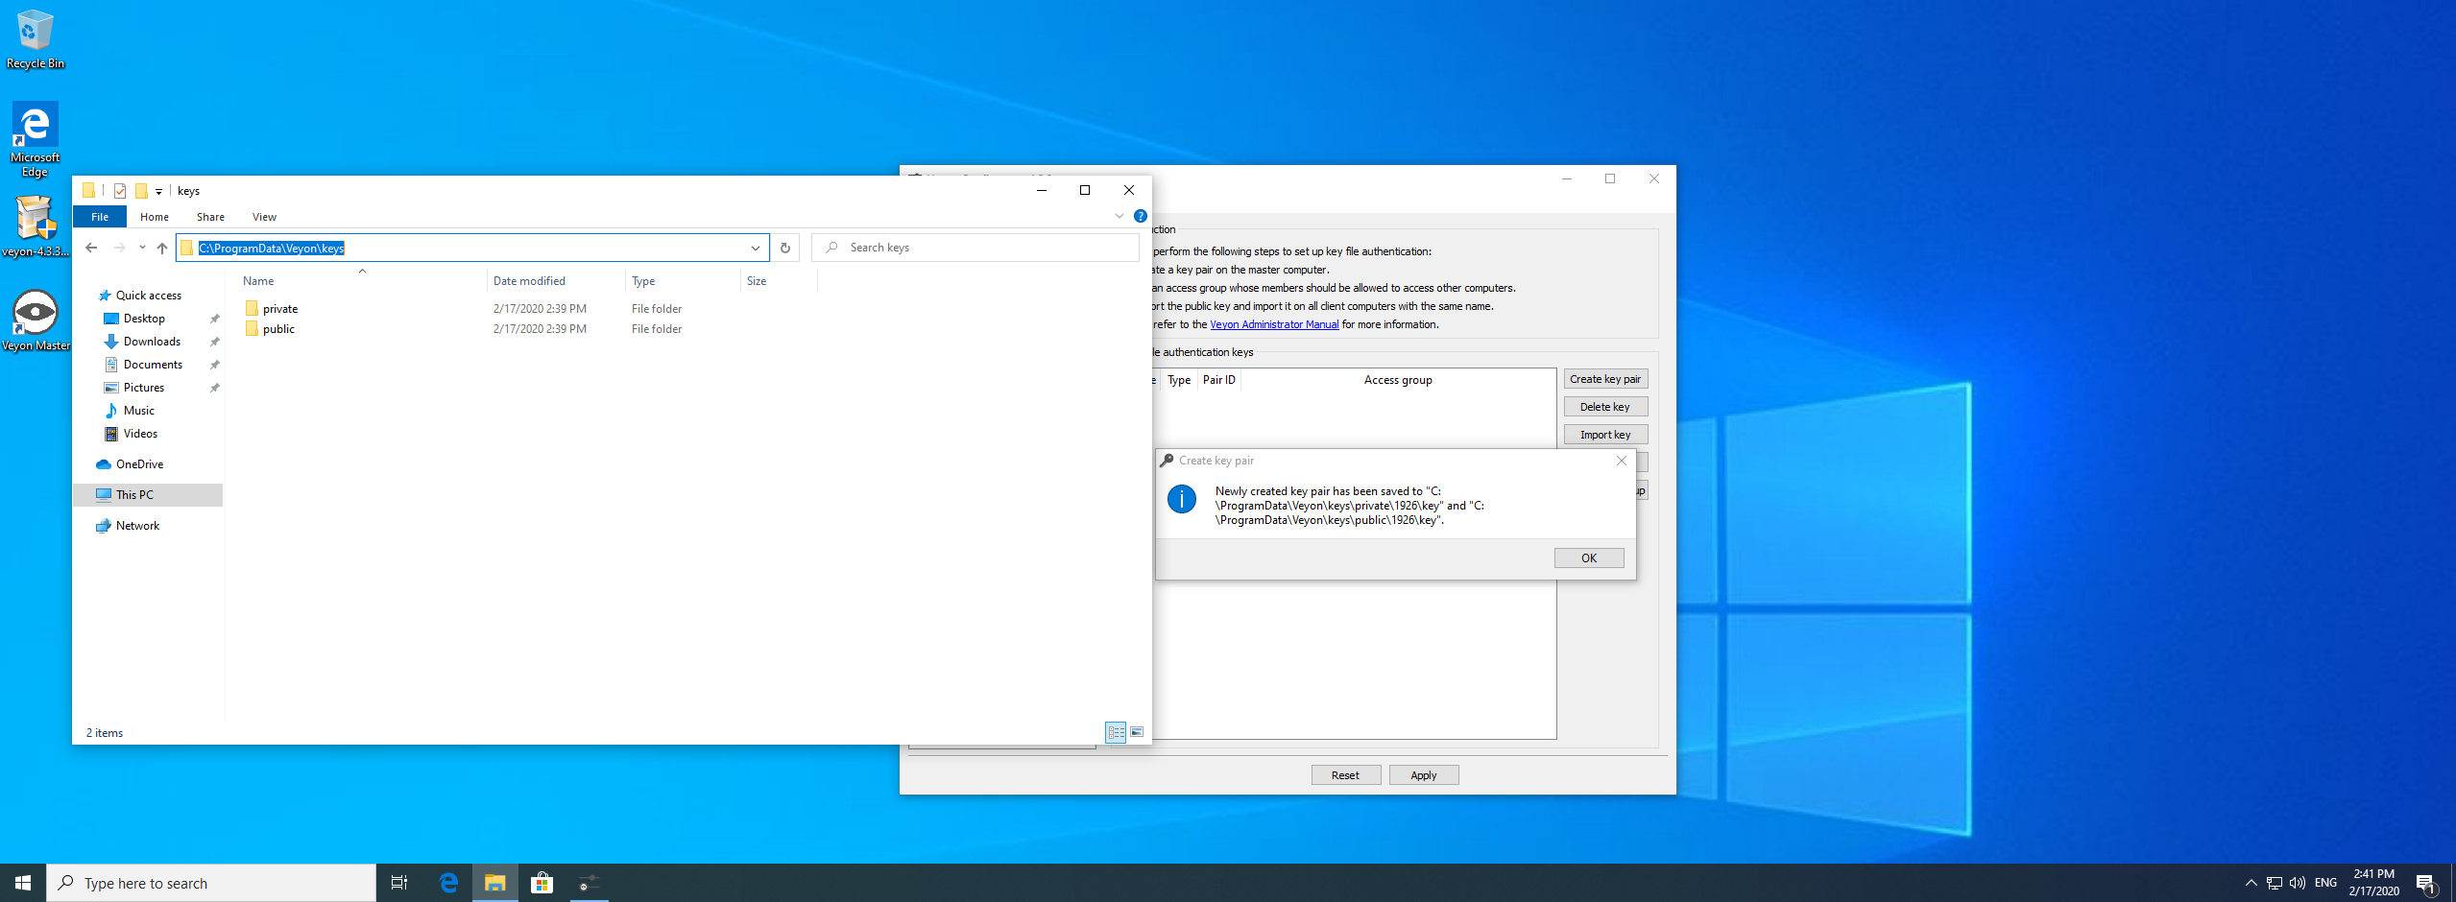
Task: Click the Import key button
Action: (1605, 435)
